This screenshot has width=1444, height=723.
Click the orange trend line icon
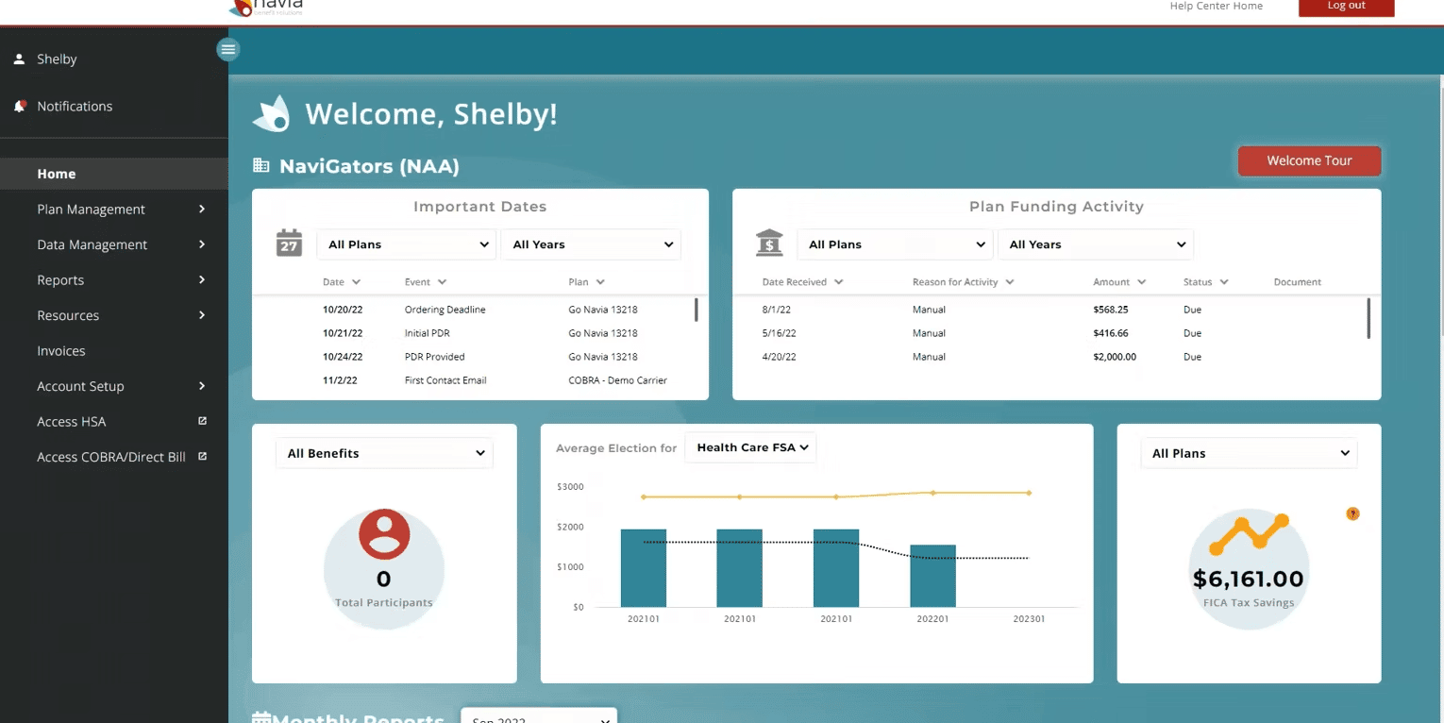pyautogui.click(x=1248, y=534)
